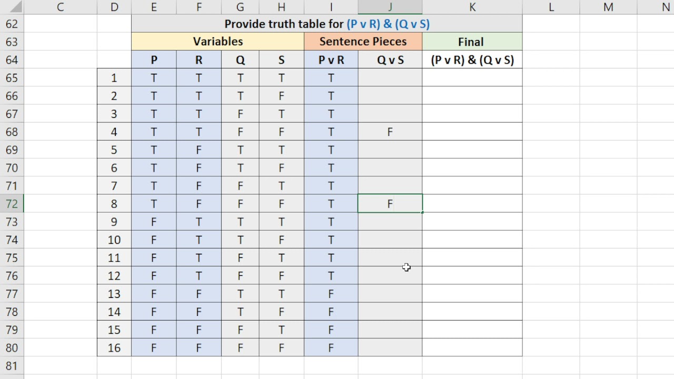Click the cell numbered 16 in column D
674x379 pixels.
click(x=114, y=348)
